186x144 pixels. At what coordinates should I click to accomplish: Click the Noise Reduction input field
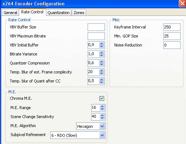[x=172, y=45]
